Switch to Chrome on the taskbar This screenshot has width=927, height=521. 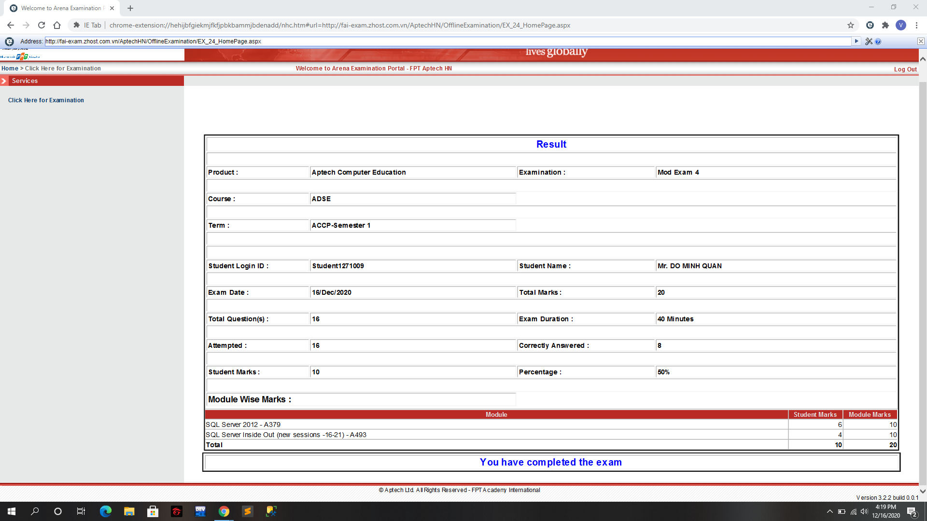(224, 511)
